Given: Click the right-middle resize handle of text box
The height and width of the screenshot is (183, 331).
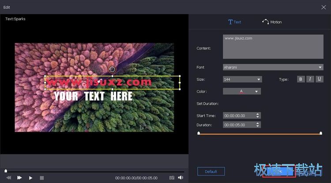Looking at the screenshot, I should tap(180, 83).
